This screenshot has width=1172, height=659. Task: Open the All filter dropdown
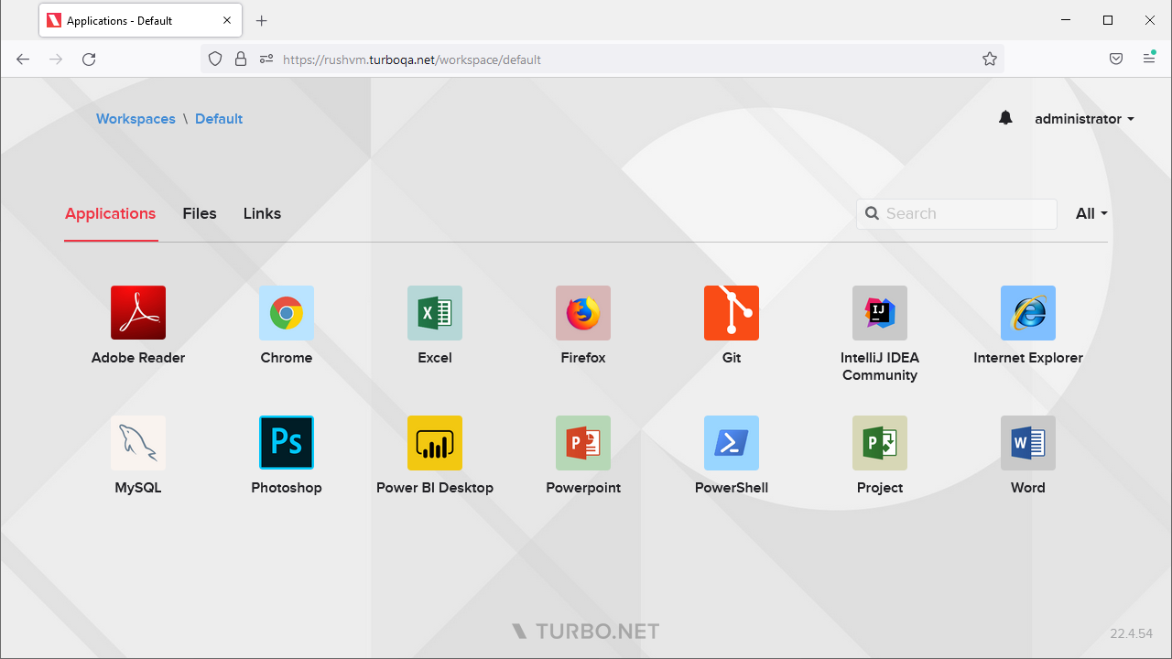point(1091,213)
